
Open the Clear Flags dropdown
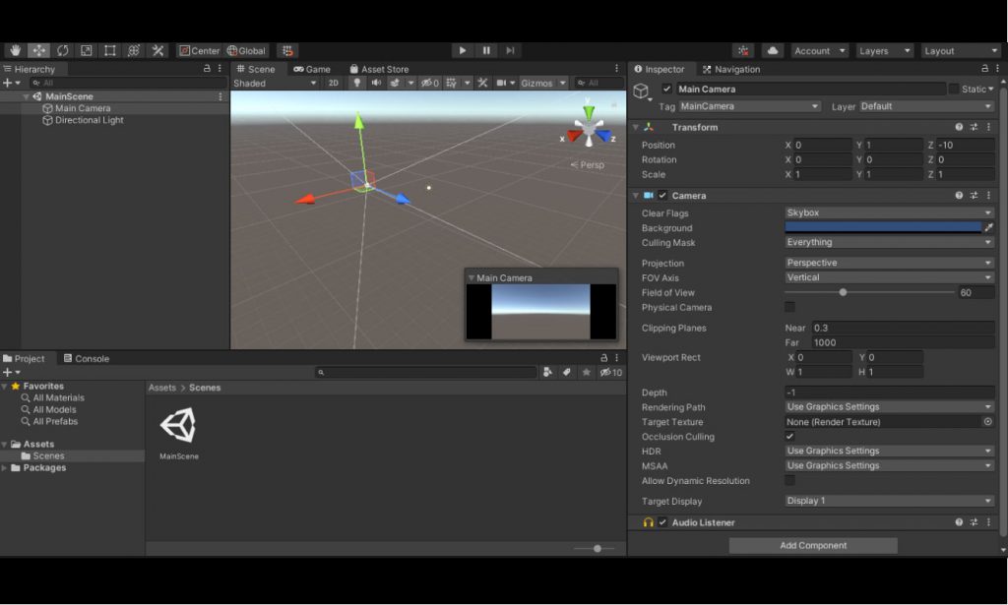click(x=886, y=212)
